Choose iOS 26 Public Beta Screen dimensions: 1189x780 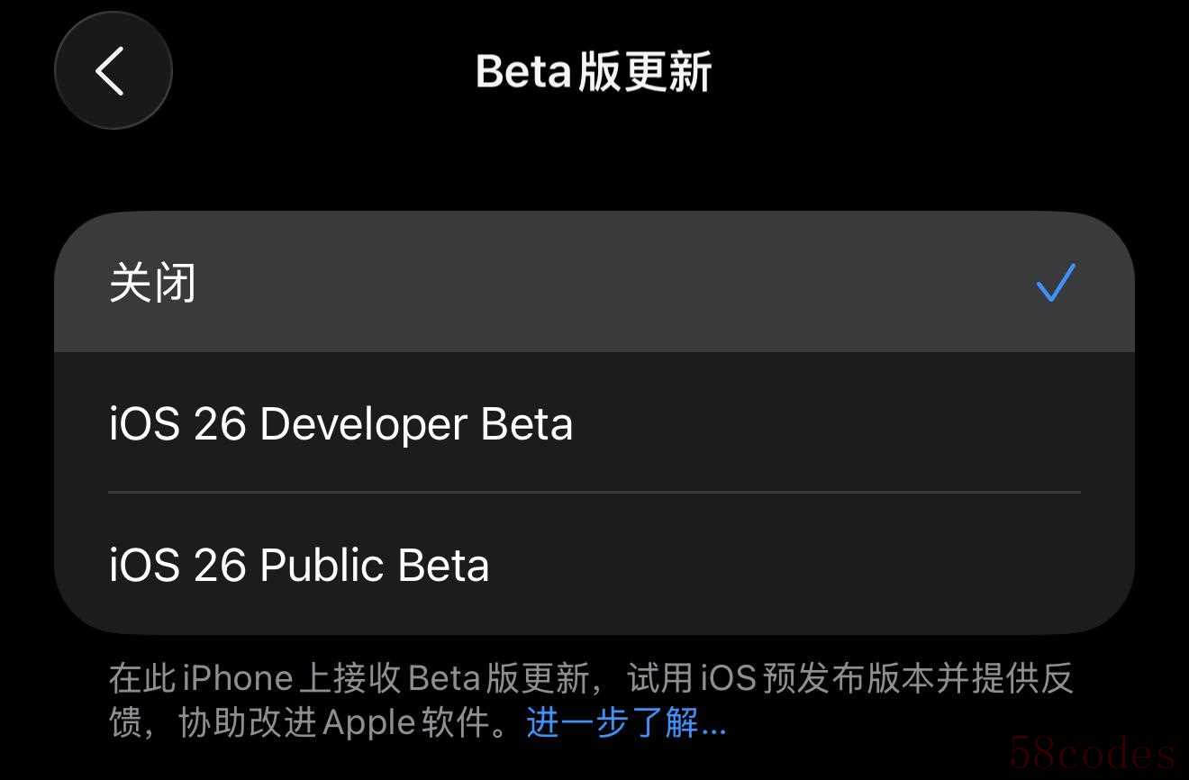click(594, 565)
